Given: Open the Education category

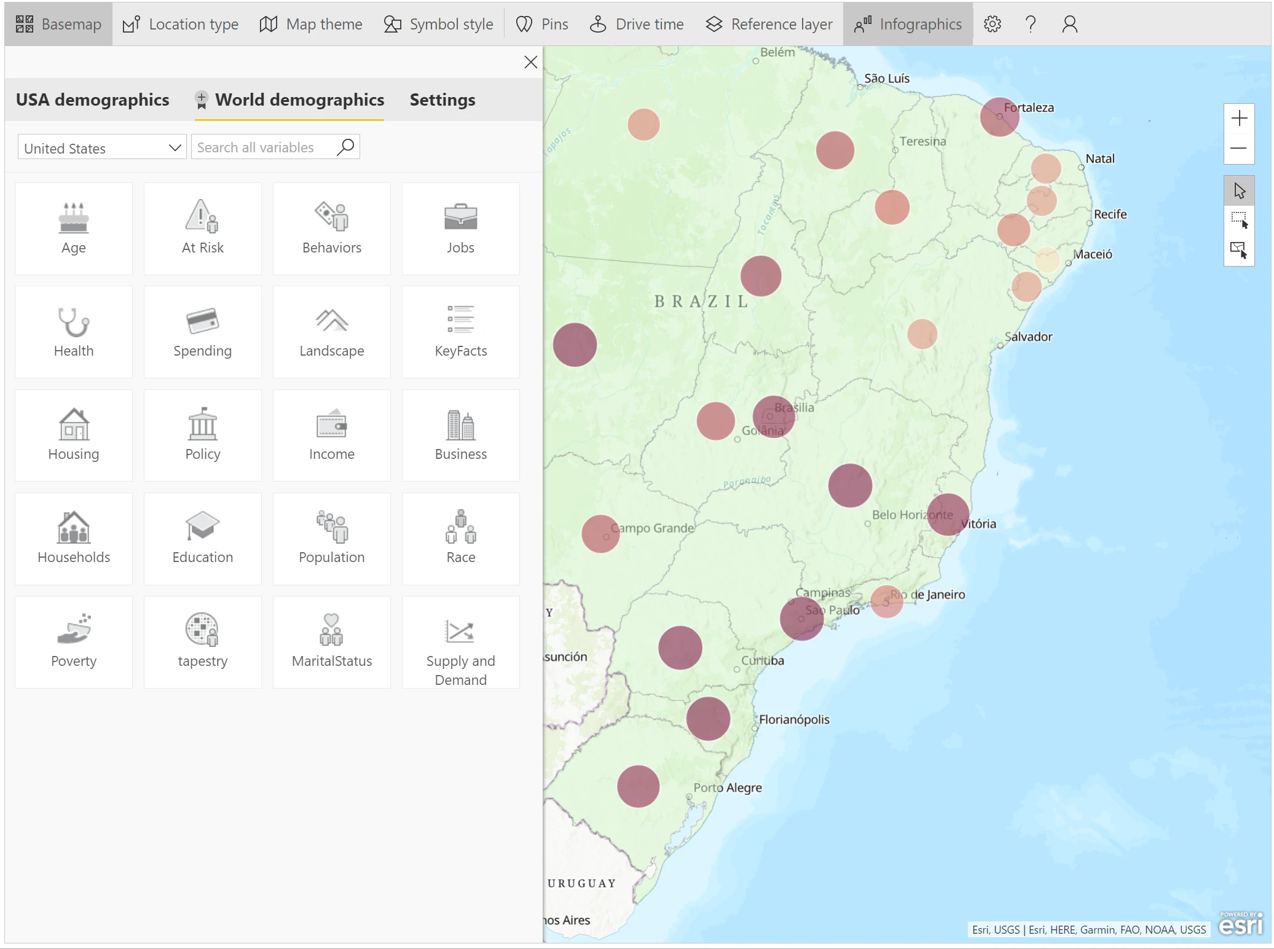Looking at the screenshot, I should [203, 539].
